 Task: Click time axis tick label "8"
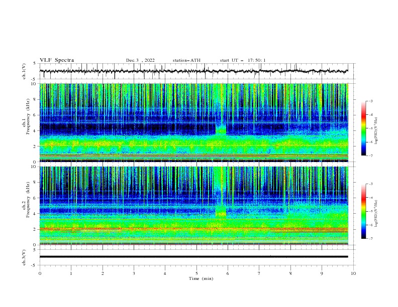290,273
